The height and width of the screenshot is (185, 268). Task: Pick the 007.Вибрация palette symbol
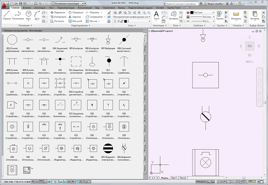pyautogui.click(x=108, y=40)
